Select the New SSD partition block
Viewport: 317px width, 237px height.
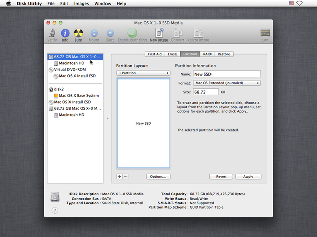[144, 123]
